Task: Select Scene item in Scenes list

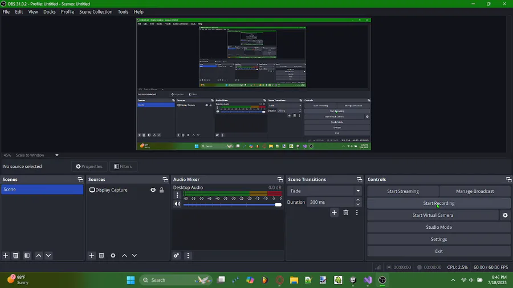Action: coord(42,190)
